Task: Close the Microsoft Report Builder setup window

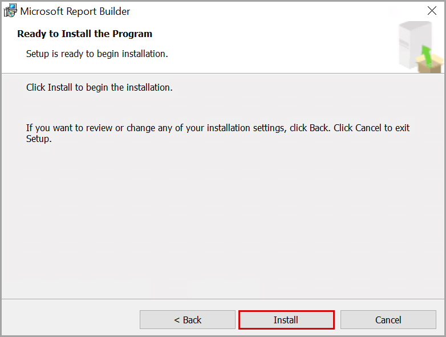Action: (x=432, y=11)
